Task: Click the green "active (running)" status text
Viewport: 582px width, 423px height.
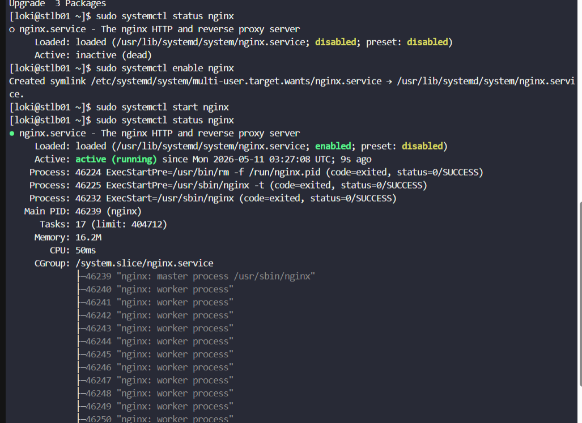Action: [x=116, y=160]
